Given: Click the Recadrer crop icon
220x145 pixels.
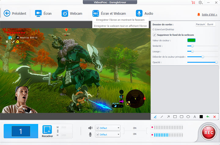Looking at the screenshot, I should coord(47,130).
